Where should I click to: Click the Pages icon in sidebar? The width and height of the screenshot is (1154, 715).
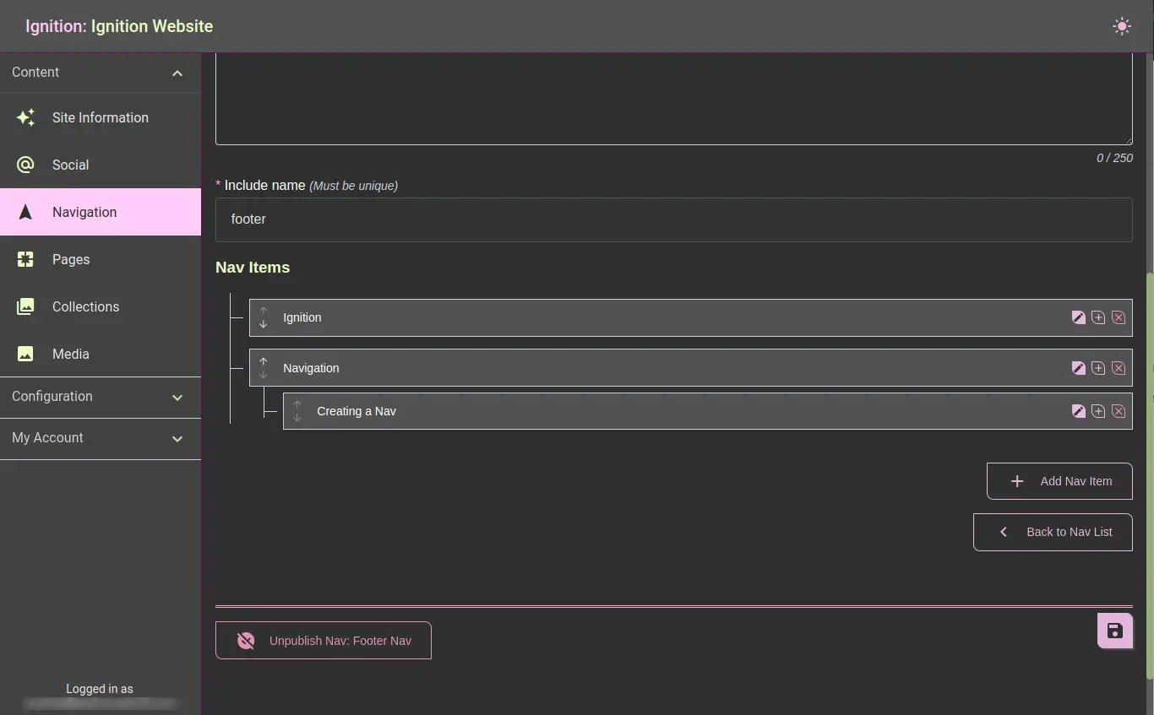25,259
